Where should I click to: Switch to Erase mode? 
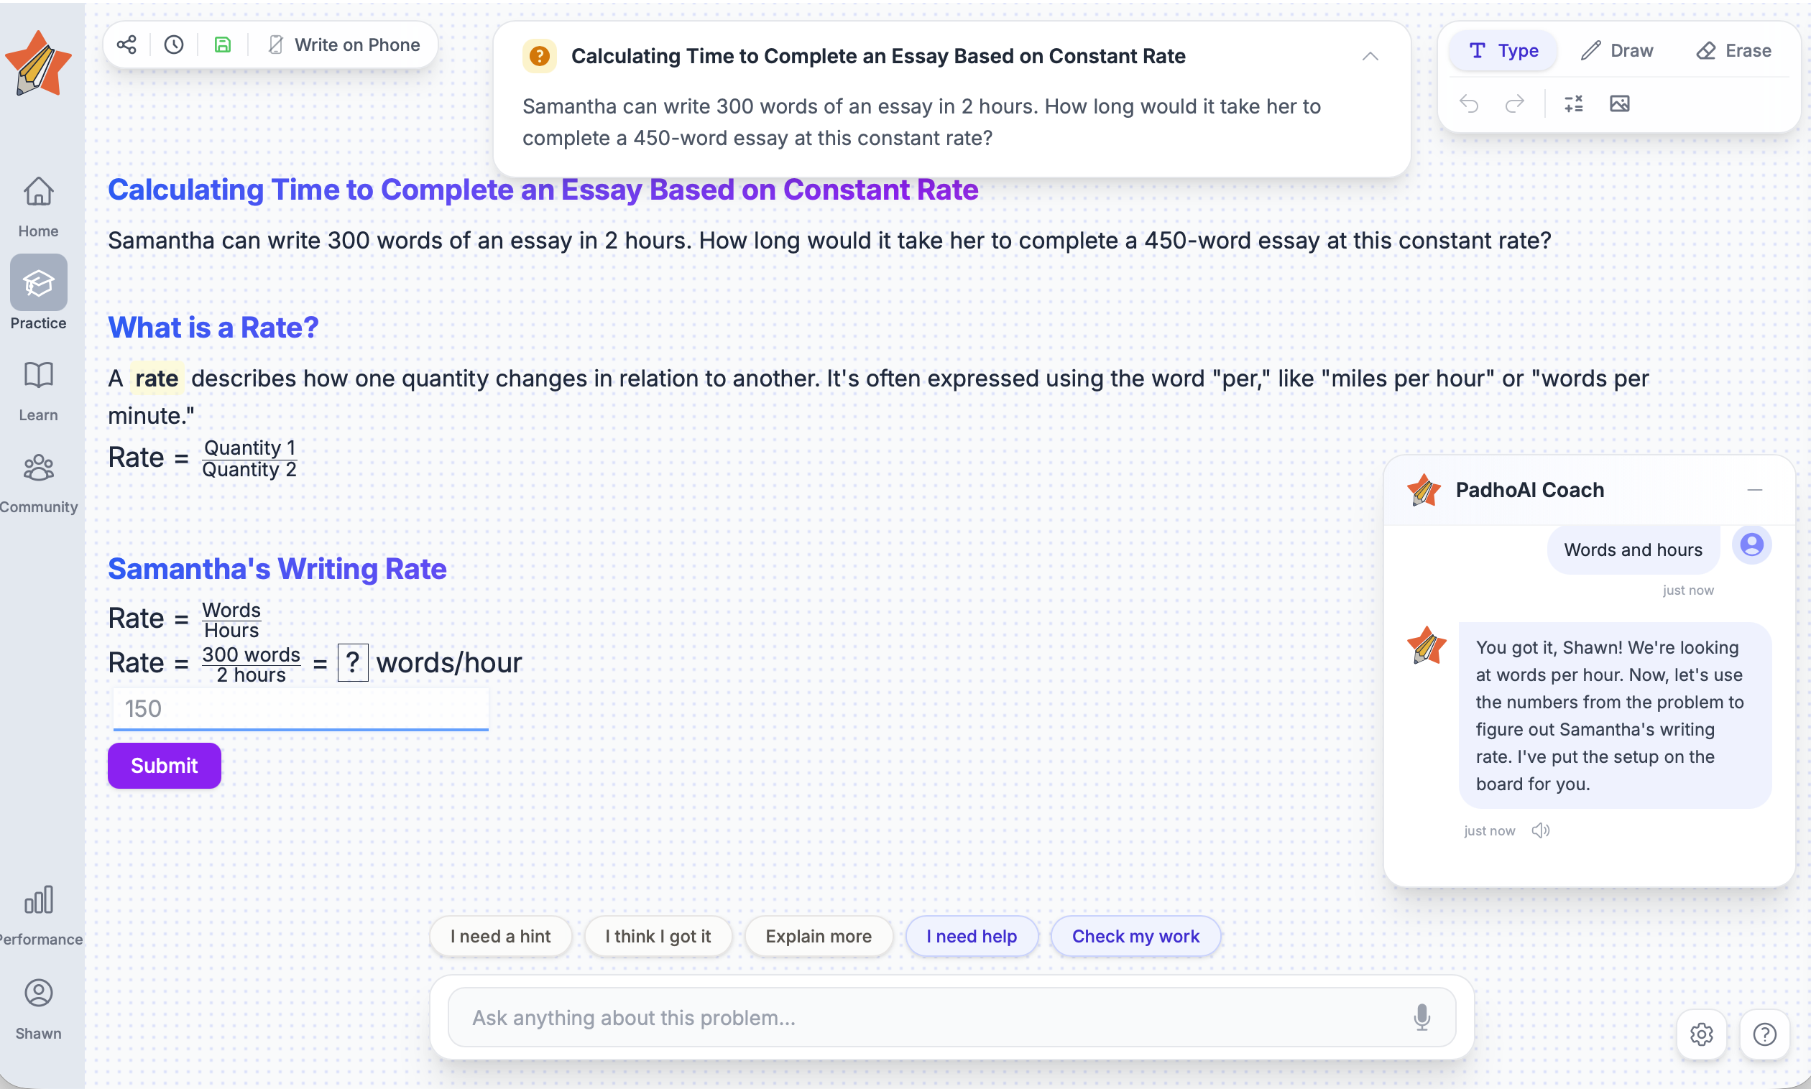click(x=1734, y=50)
